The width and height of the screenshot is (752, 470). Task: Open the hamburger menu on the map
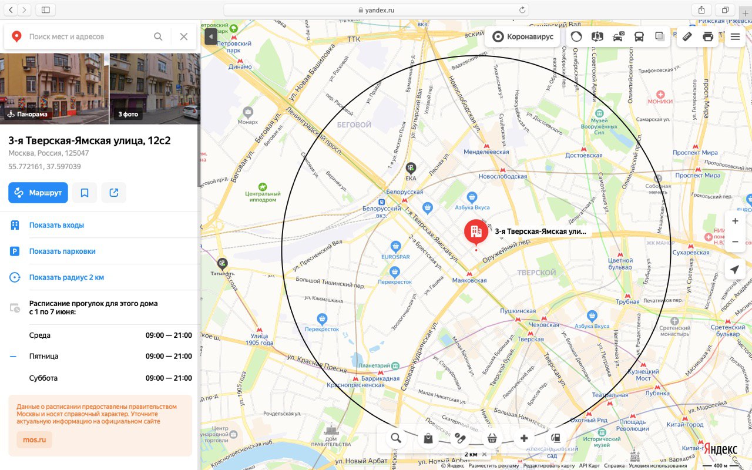click(735, 36)
